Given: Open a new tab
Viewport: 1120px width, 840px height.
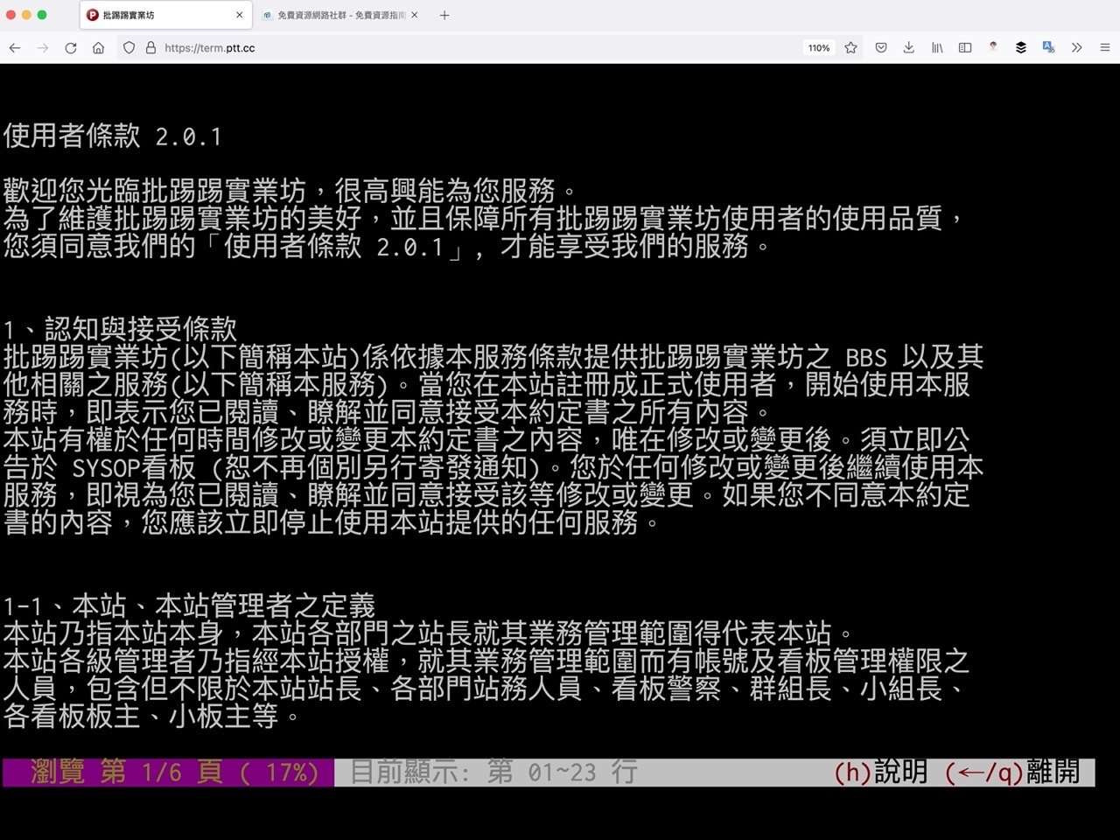Looking at the screenshot, I should click(x=444, y=15).
